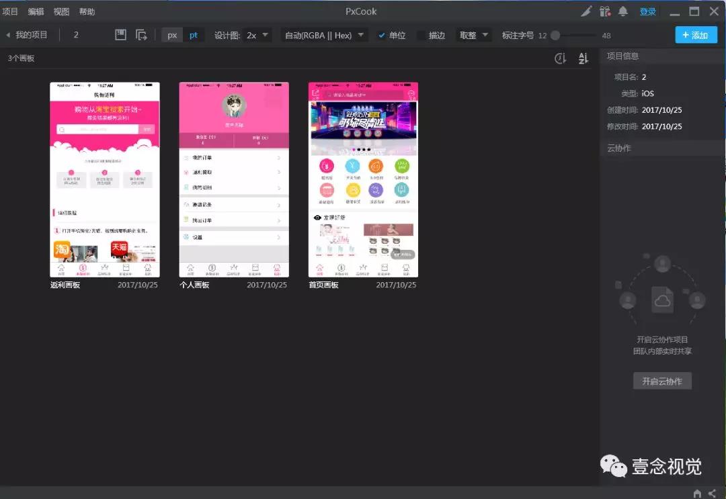Expand the 设计图 2x dropdown
Image resolution: width=726 pixels, height=499 pixels.
click(x=258, y=36)
